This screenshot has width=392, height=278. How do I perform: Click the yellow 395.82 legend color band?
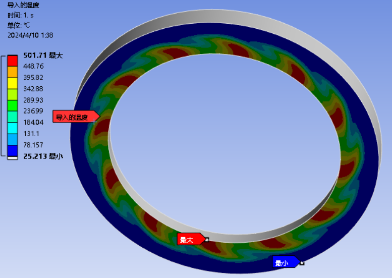click(x=13, y=83)
